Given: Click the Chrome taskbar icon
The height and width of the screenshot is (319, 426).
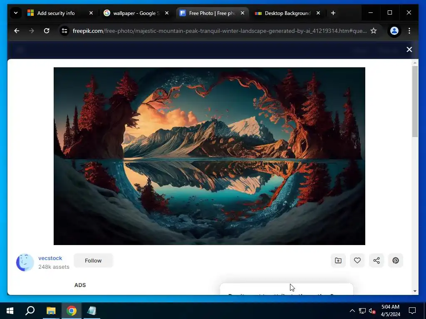Looking at the screenshot, I should pos(72,311).
